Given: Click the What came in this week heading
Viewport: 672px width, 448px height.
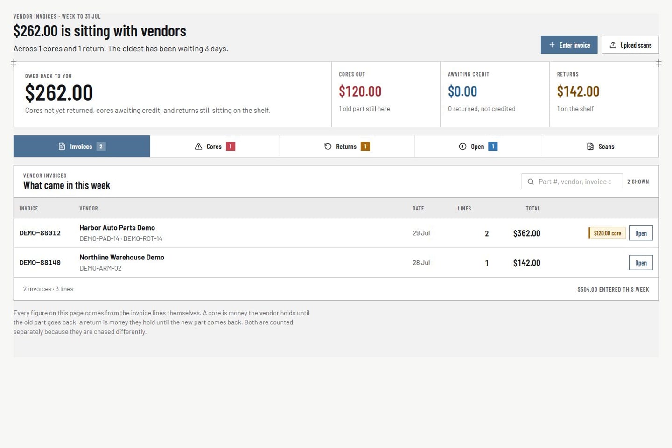Looking at the screenshot, I should tap(67, 185).
